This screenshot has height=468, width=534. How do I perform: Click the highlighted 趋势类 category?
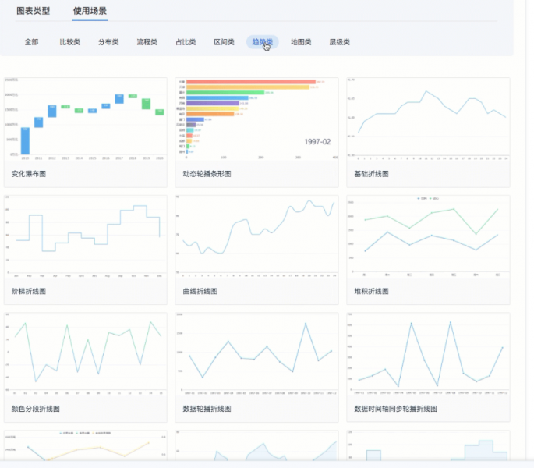click(x=263, y=42)
